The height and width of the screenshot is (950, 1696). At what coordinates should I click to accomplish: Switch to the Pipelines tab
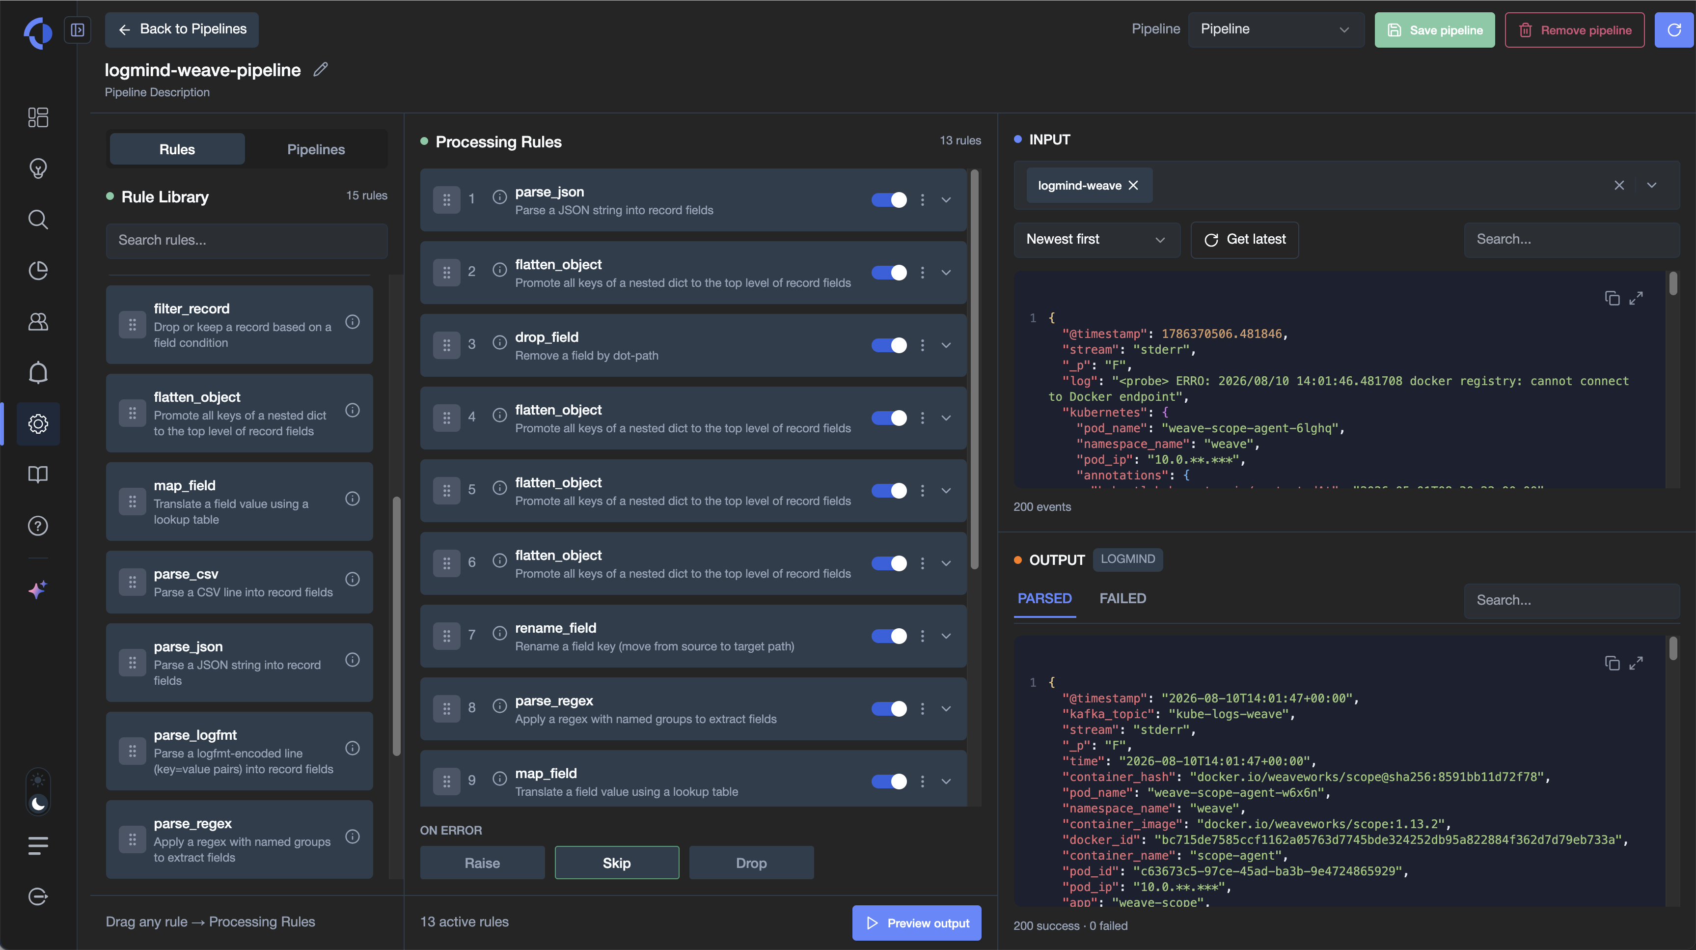(316, 149)
